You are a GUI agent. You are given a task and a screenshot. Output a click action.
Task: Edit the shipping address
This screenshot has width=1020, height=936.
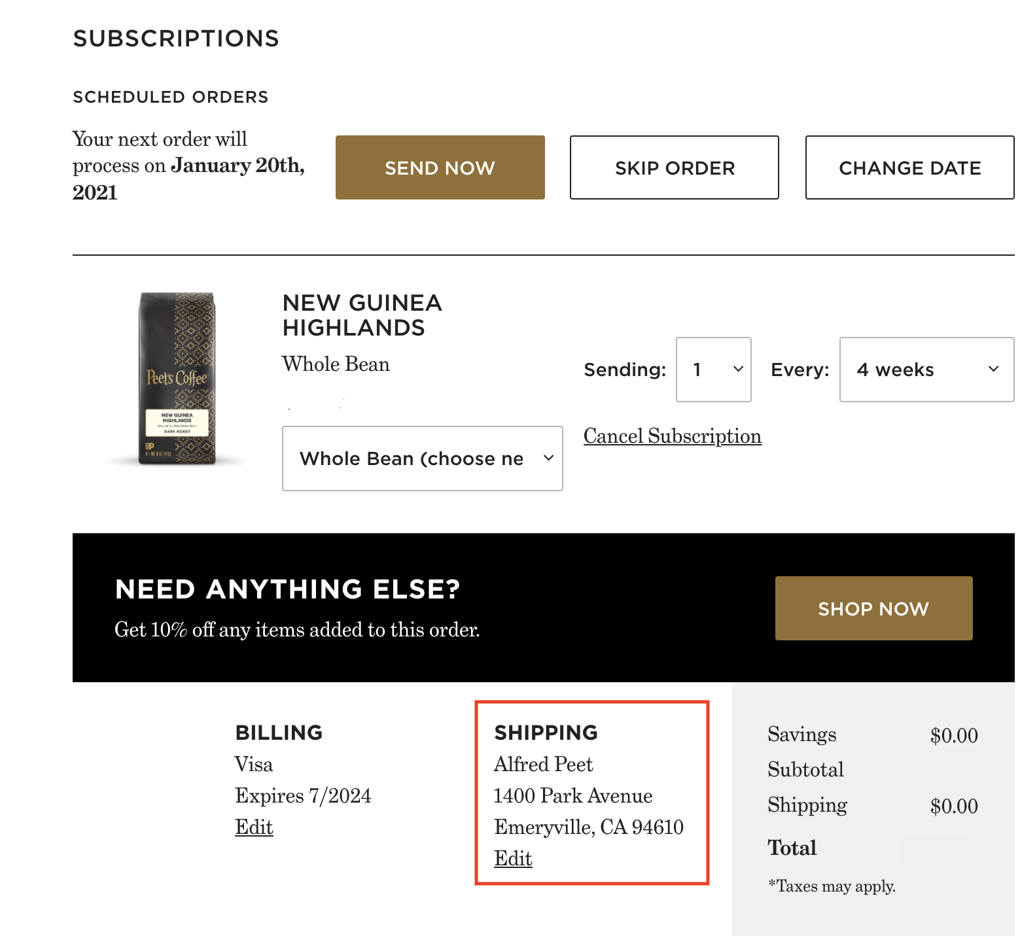pyautogui.click(x=512, y=858)
